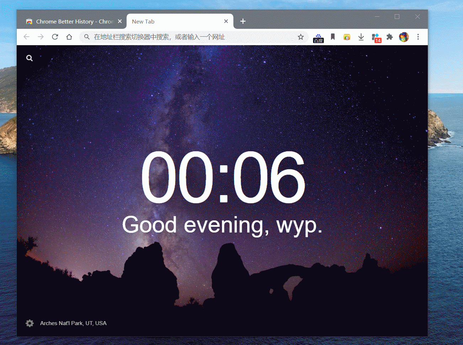The image size is (463, 345).
Task: Go back with the browser back arrow
Action: (27, 37)
